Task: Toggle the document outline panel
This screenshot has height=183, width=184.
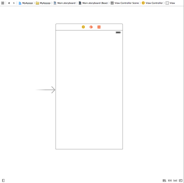Action: coord(3,180)
